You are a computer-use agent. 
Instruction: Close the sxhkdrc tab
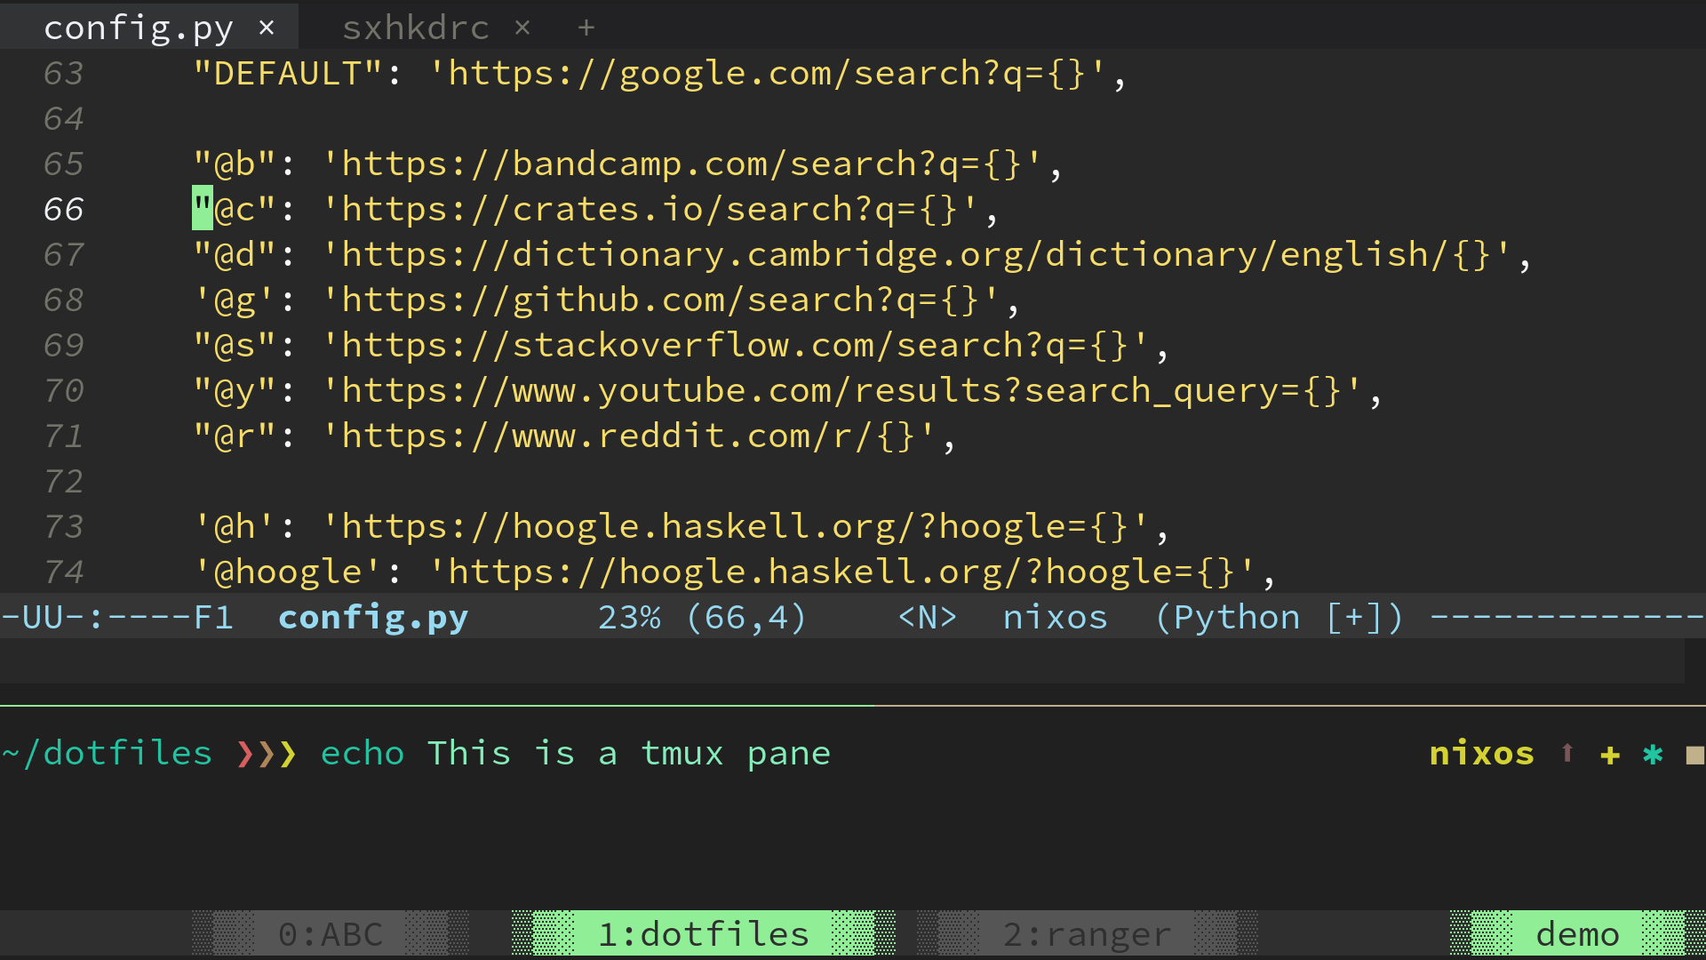click(x=522, y=28)
